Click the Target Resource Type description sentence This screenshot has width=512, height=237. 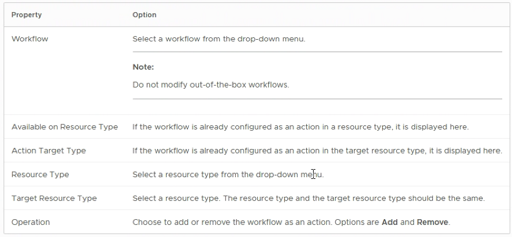point(308,198)
